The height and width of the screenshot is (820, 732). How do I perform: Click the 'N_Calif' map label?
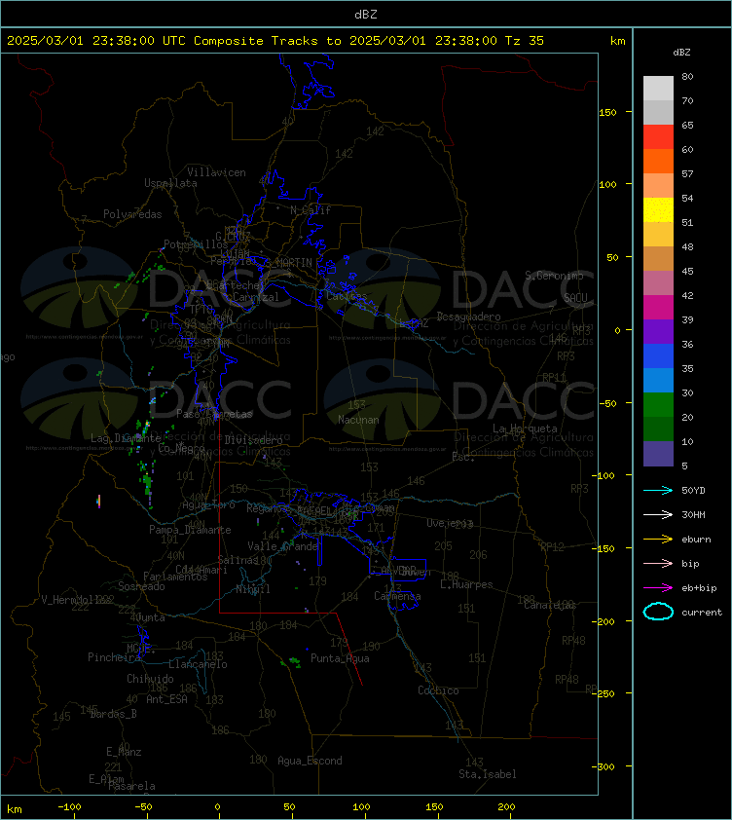point(311,210)
